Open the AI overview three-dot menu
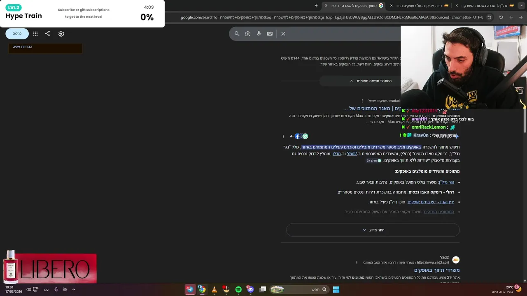This screenshot has height=296, width=527. 283,136
